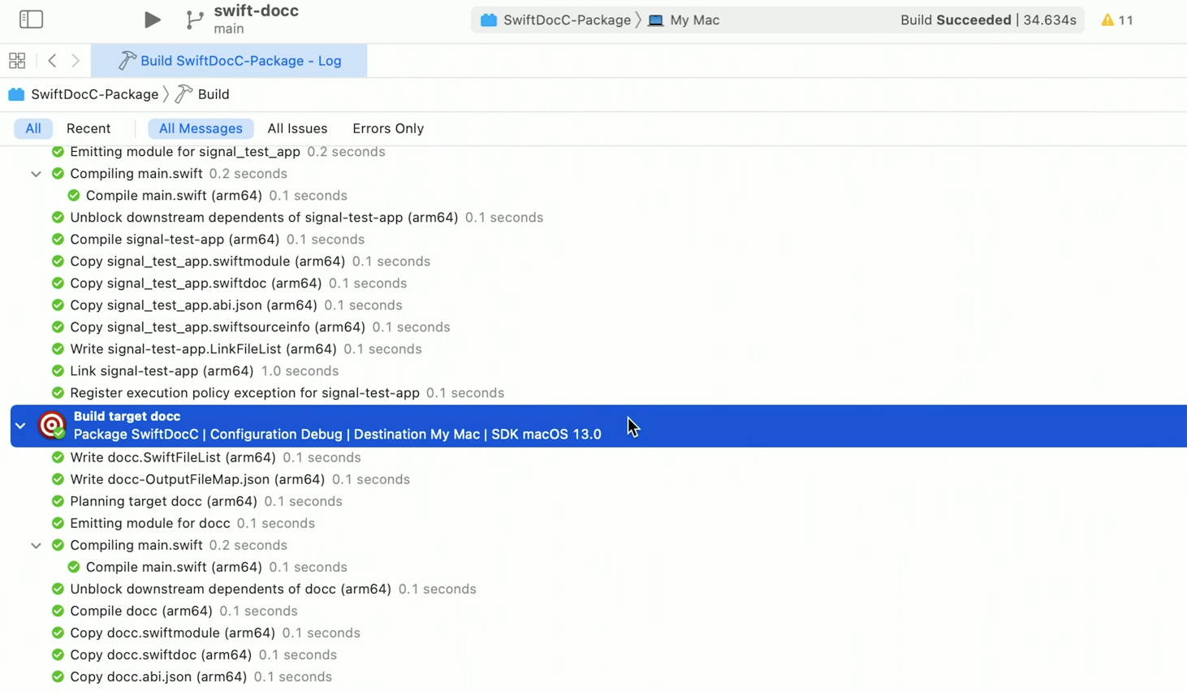Show Errors Only filter

388,128
